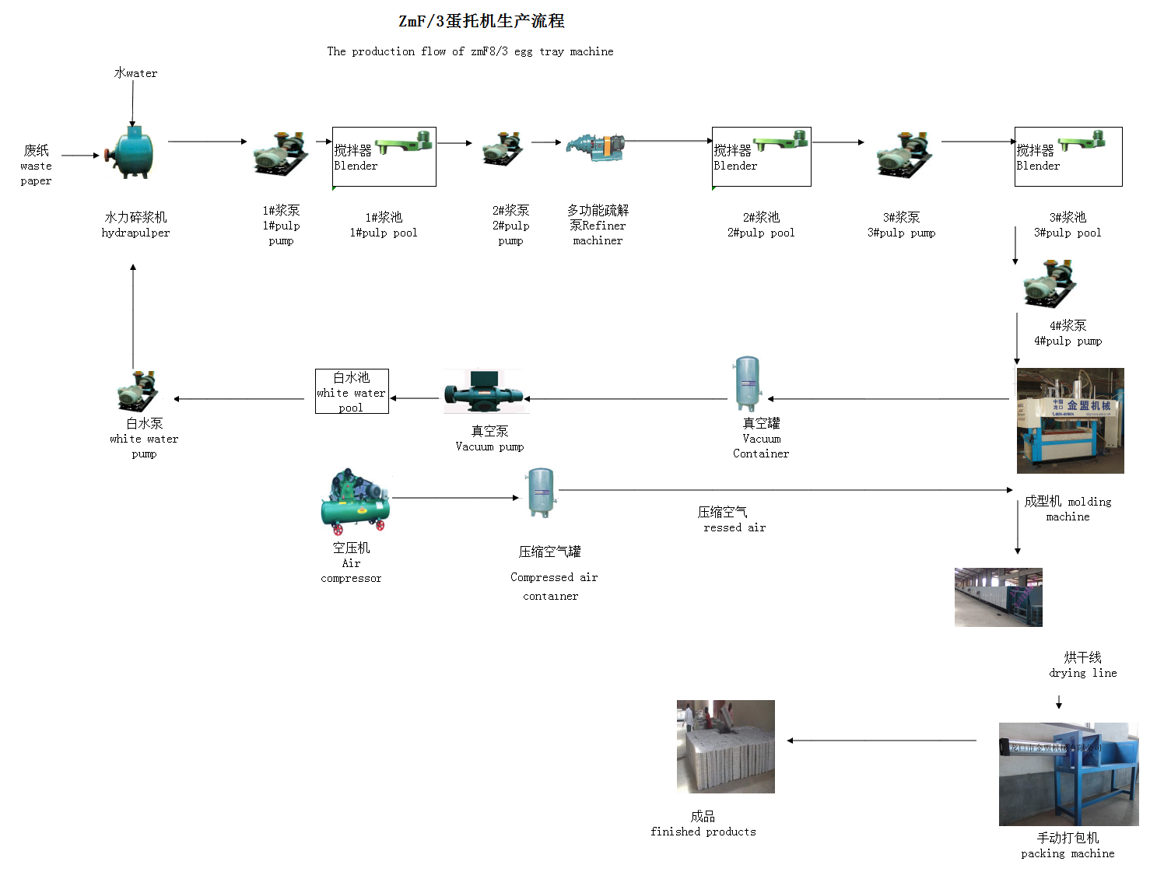Click the vacuum container tank icon
This screenshot has width=1150, height=879.
coord(748,383)
